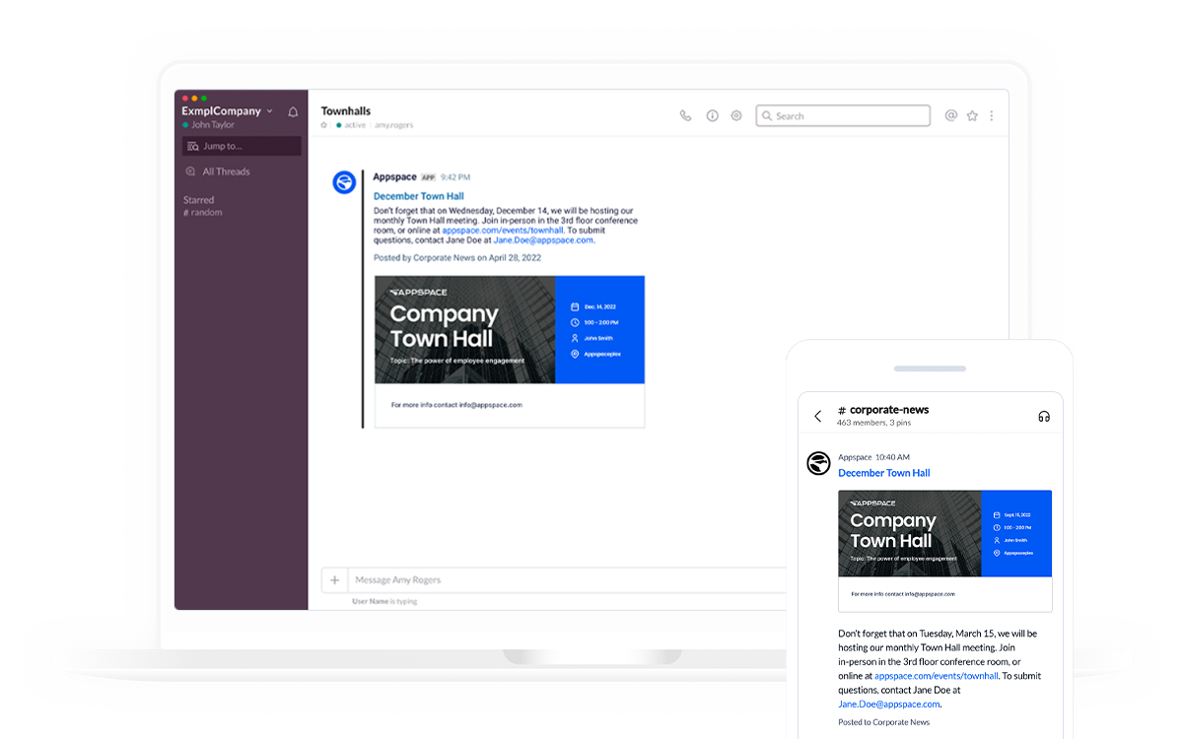Click Jane.Doe@appspace.com email link in desktop message

pos(543,239)
